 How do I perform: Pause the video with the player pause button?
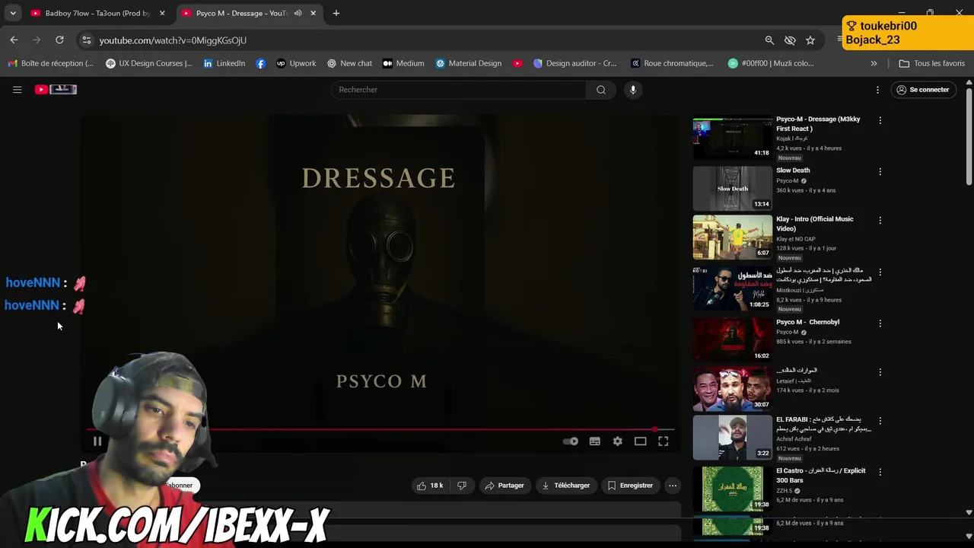tap(97, 441)
